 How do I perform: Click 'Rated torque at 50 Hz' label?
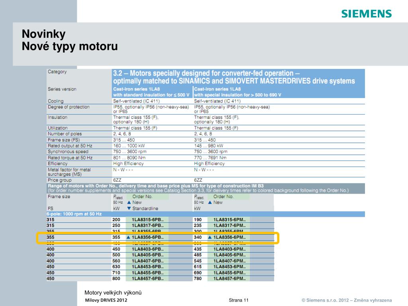(70, 158)
